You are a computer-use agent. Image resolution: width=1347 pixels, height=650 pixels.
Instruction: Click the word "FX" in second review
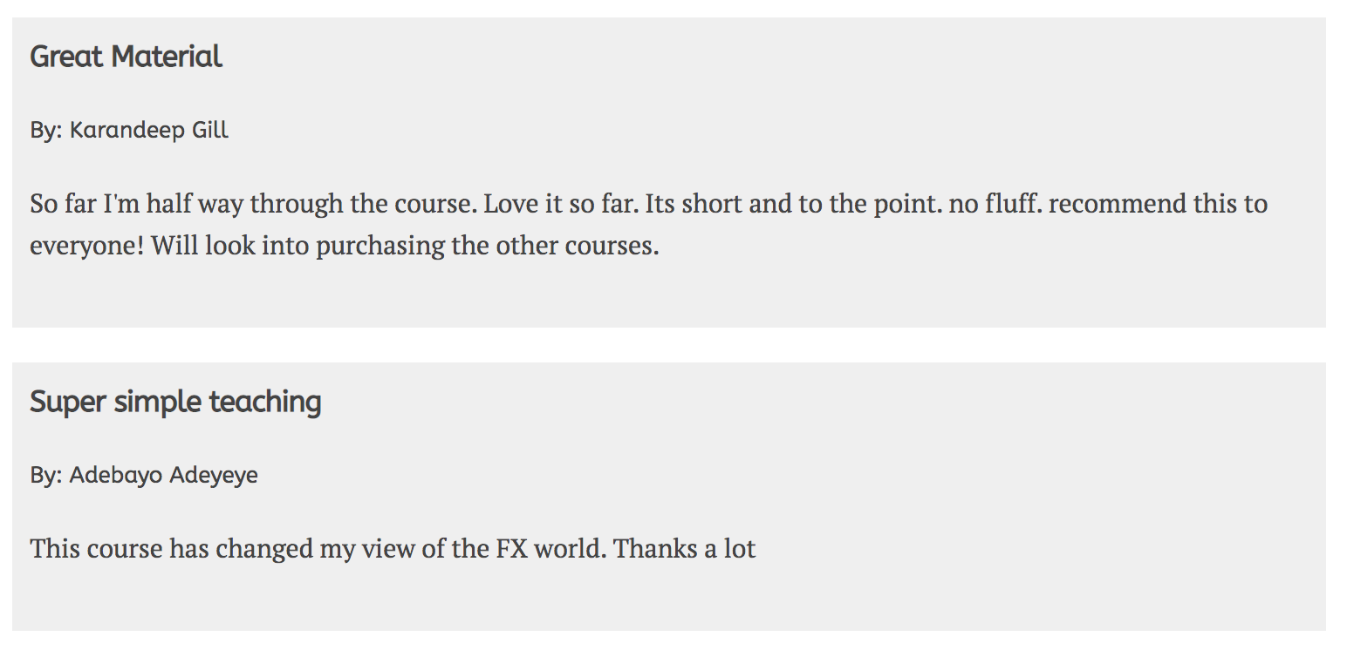511,549
